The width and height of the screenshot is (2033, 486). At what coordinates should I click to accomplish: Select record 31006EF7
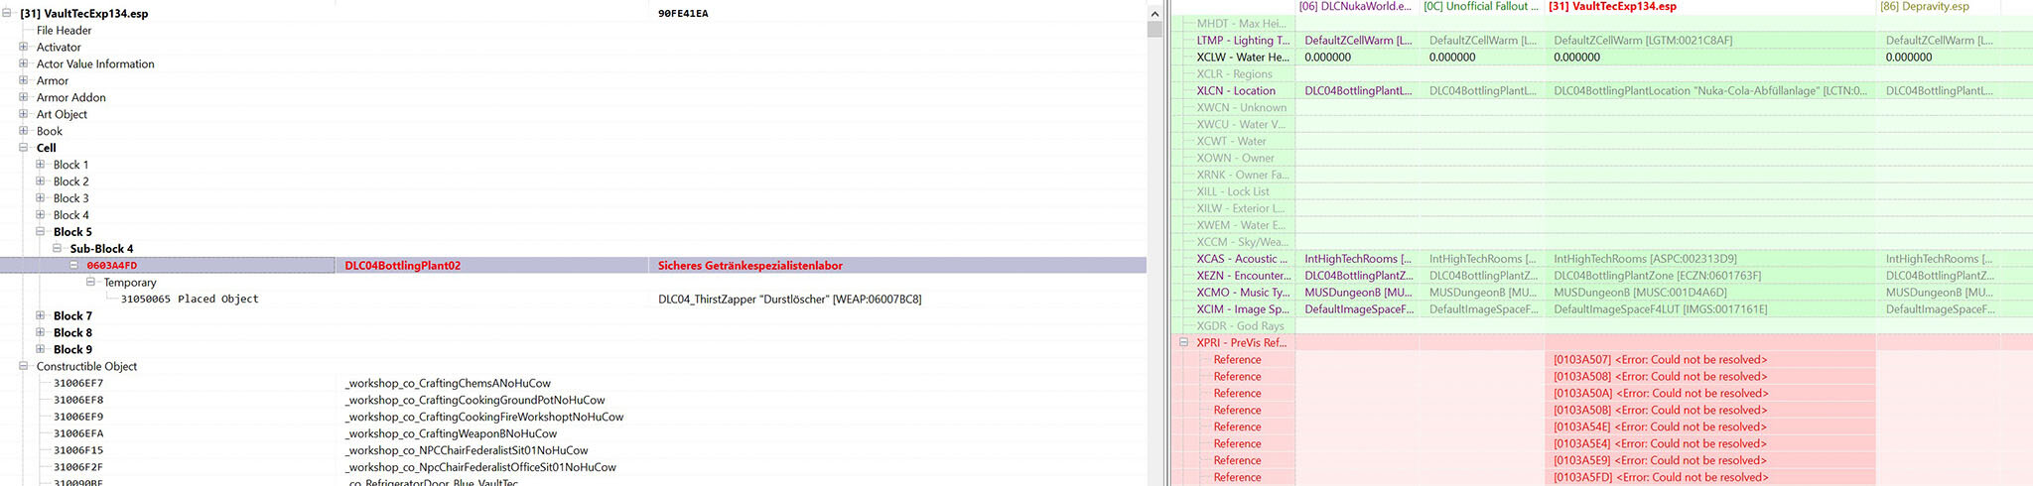click(78, 384)
